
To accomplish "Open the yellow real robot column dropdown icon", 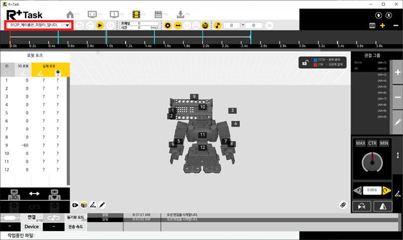I will tap(58, 74).
